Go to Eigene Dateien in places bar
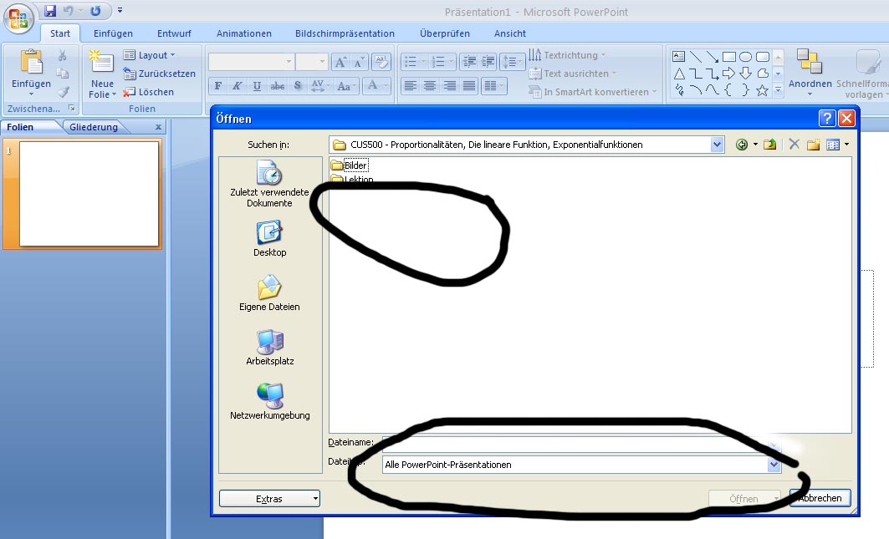Image resolution: width=889 pixels, height=539 pixels. click(269, 293)
